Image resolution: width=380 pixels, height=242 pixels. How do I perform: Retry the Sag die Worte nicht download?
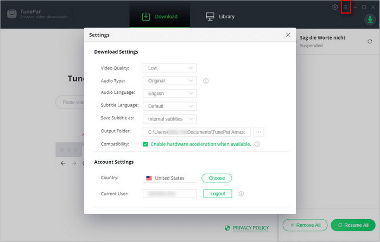tap(370, 41)
